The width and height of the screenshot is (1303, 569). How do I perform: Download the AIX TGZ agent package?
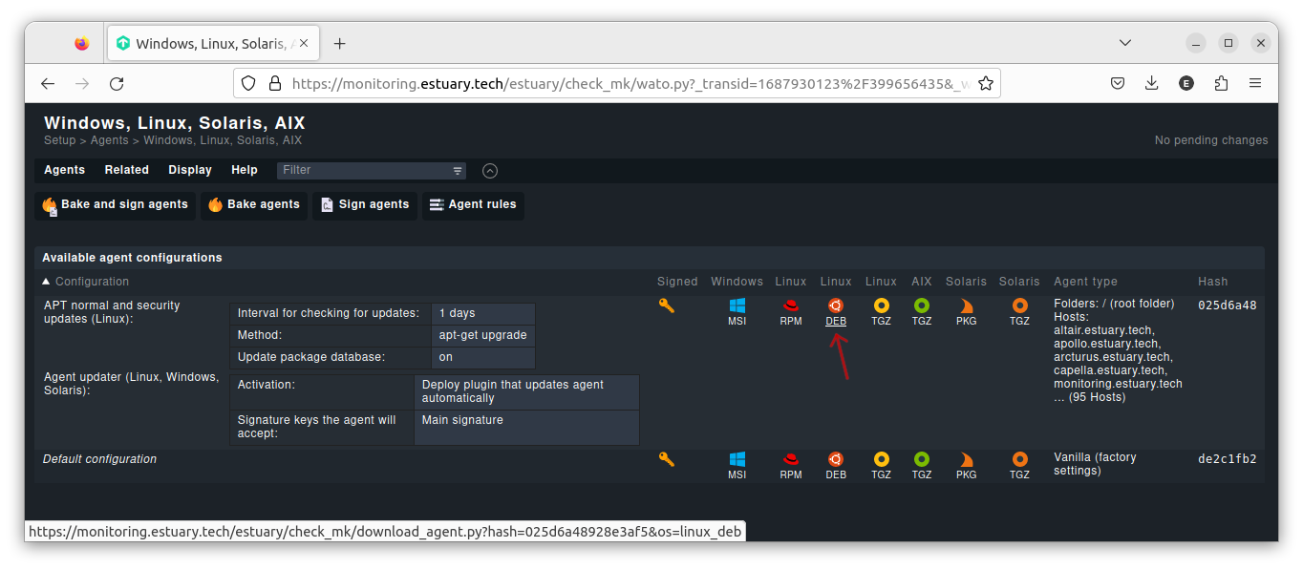tap(921, 307)
